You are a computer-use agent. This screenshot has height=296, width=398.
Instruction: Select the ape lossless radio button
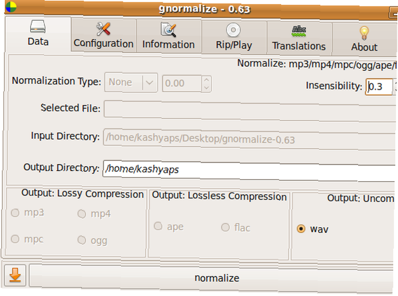click(x=158, y=226)
